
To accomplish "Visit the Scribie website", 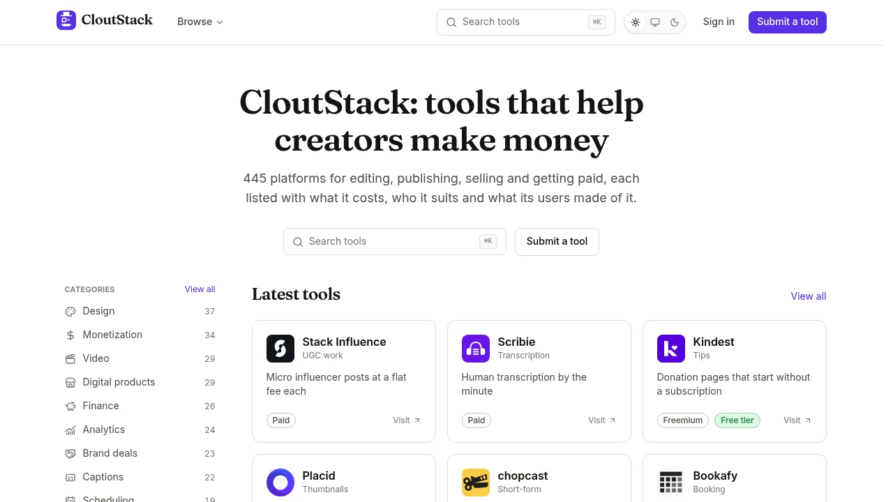I will click(602, 420).
